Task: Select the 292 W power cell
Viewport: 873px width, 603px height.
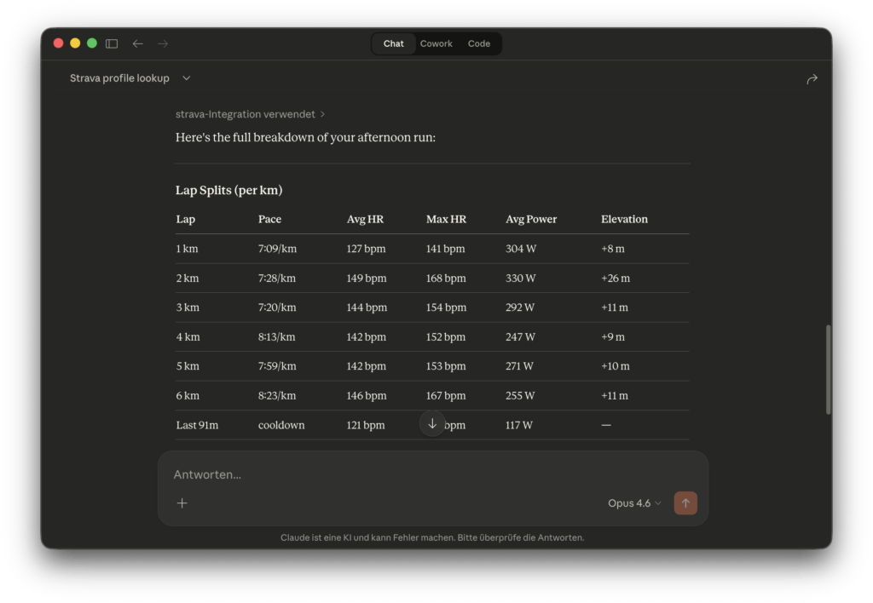Action: (519, 307)
